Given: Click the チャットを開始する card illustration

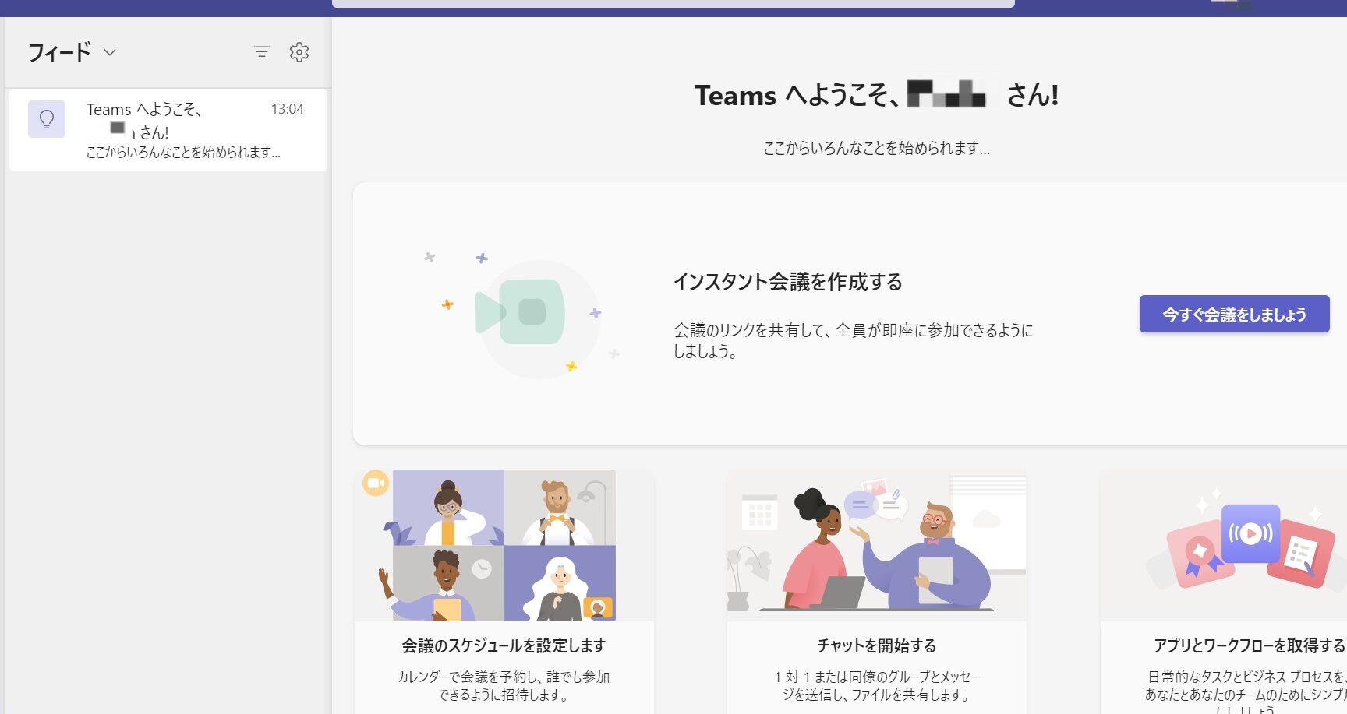Looking at the screenshot, I should click(877, 545).
